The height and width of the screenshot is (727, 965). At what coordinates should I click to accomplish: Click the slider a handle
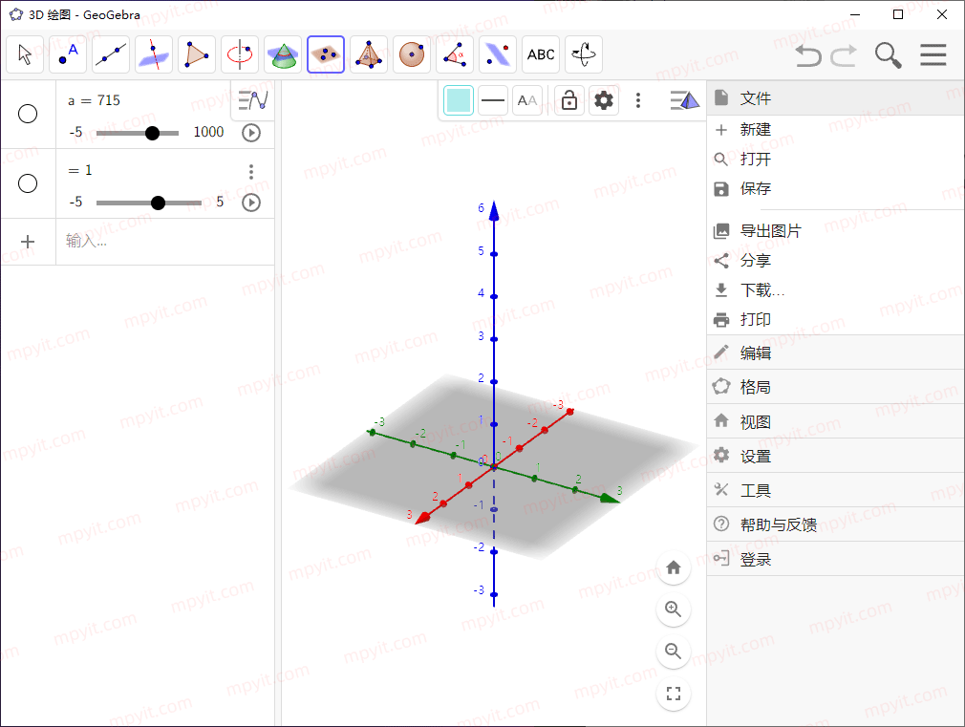pyautogui.click(x=152, y=133)
